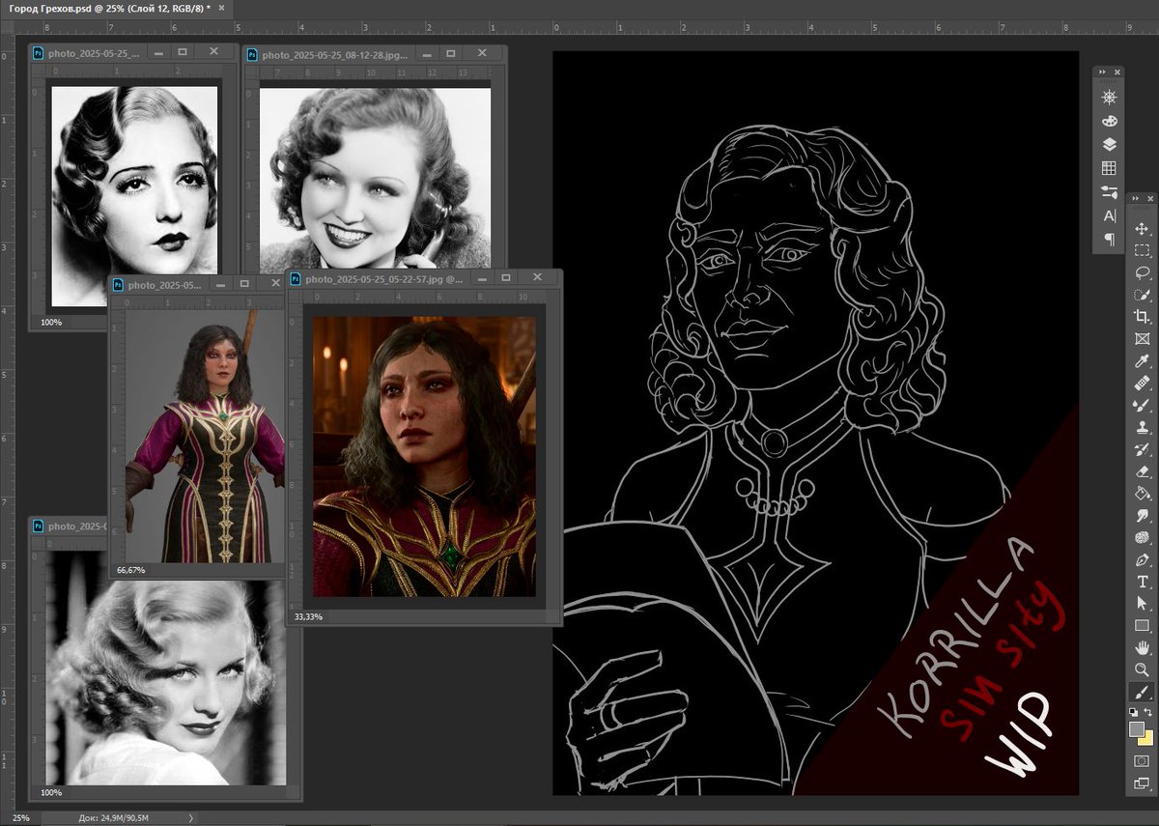Reset to default foreground and background colors
The width and height of the screenshot is (1159, 826).
(x=1135, y=712)
